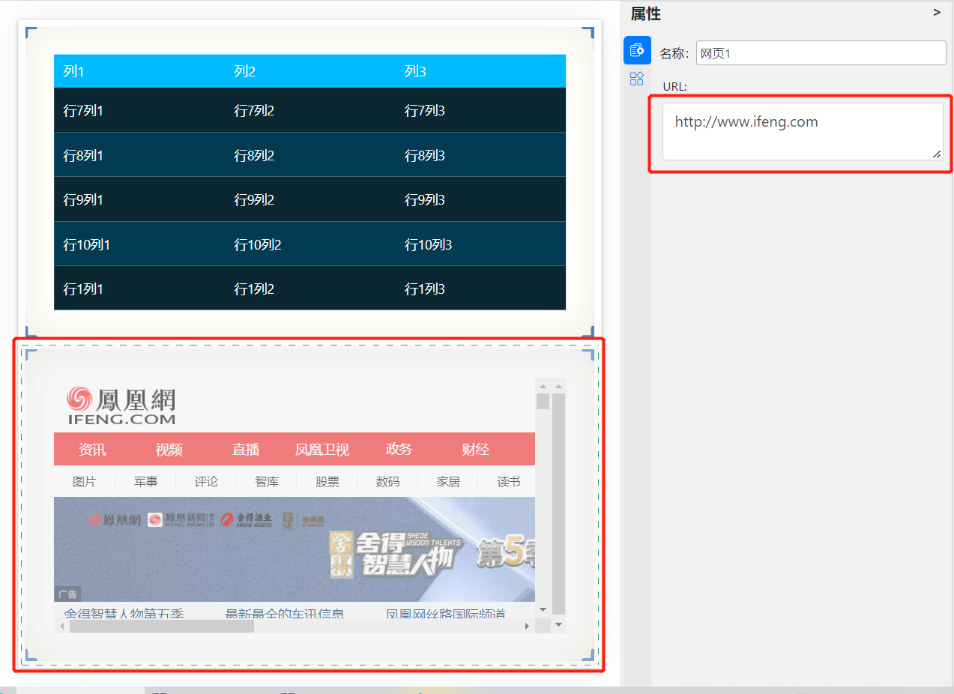Click the 名称 input field showing 网页1
This screenshot has height=694, width=954.
coord(821,53)
